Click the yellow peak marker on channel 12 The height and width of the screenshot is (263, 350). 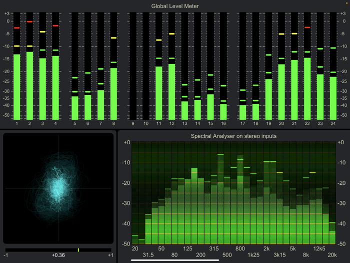(171, 34)
